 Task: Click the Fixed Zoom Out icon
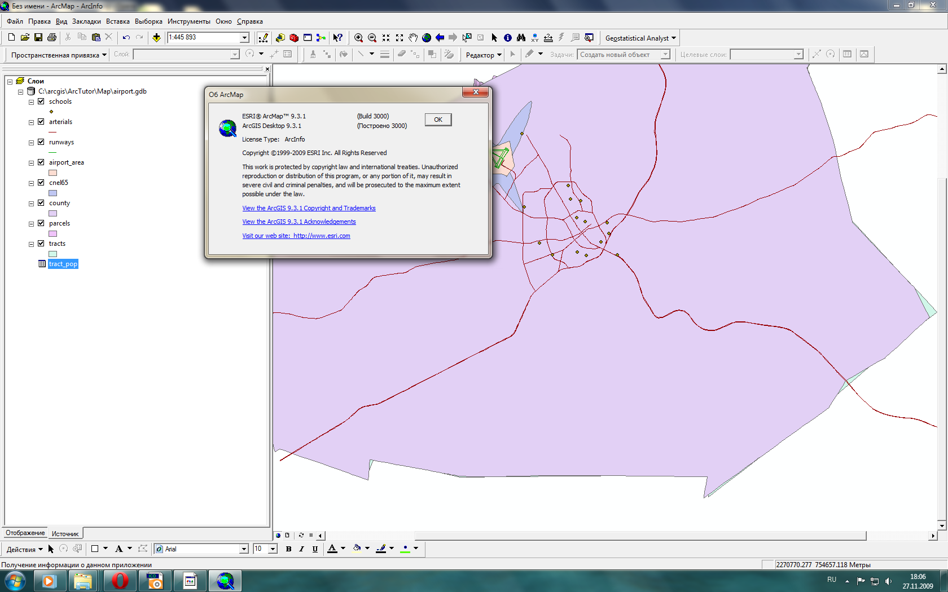tap(400, 37)
